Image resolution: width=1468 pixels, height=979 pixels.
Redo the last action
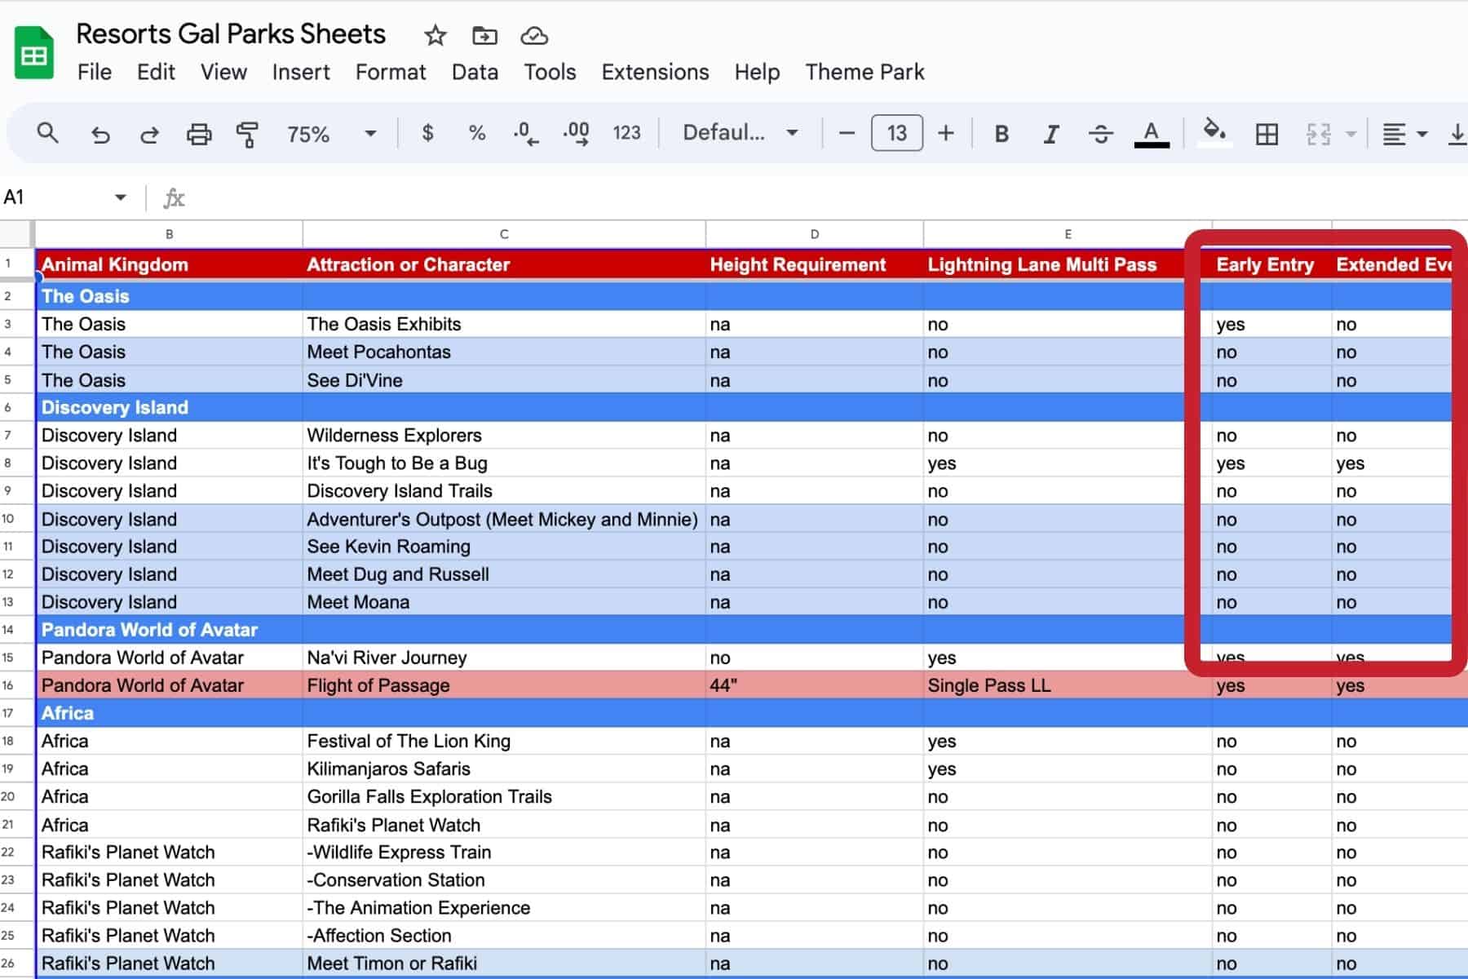pyautogui.click(x=149, y=134)
